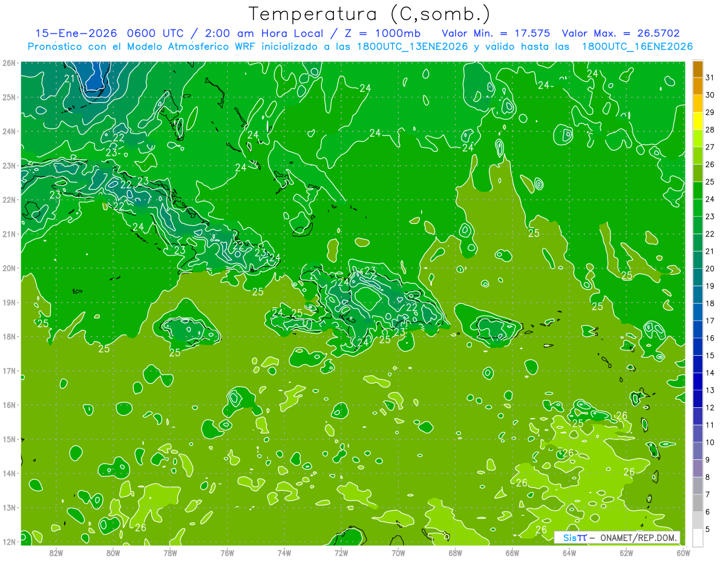Click valid-until time "1800UTC_16ENE2026"
726x561 pixels.
click(637, 47)
